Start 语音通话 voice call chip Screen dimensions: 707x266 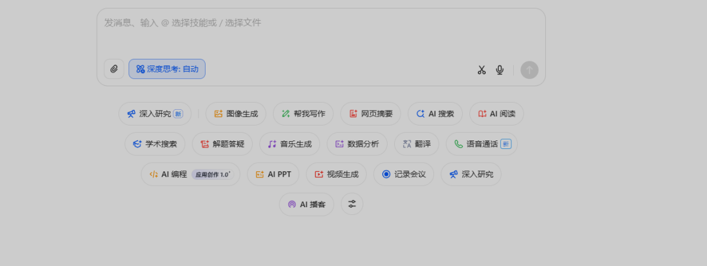tap(482, 144)
